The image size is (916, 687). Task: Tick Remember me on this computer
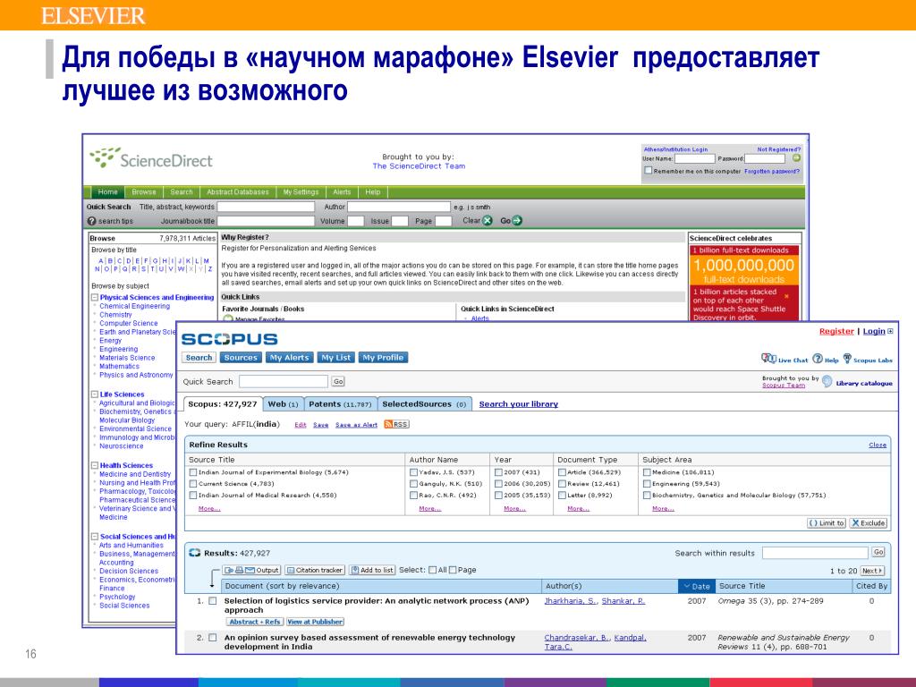pyautogui.click(x=648, y=171)
